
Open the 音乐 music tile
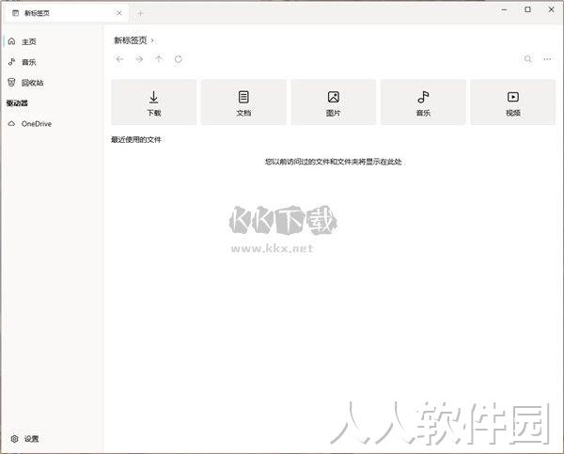pyautogui.click(x=423, y=102)
